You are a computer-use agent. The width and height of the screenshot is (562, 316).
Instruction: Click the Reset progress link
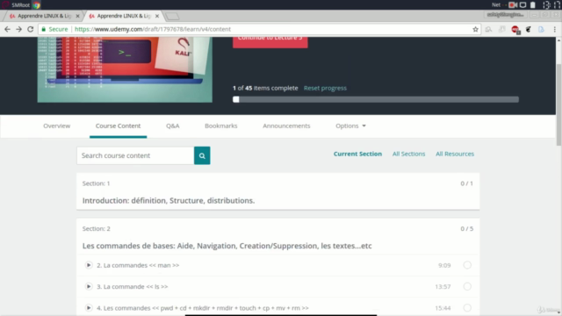(x=325, y=88)
